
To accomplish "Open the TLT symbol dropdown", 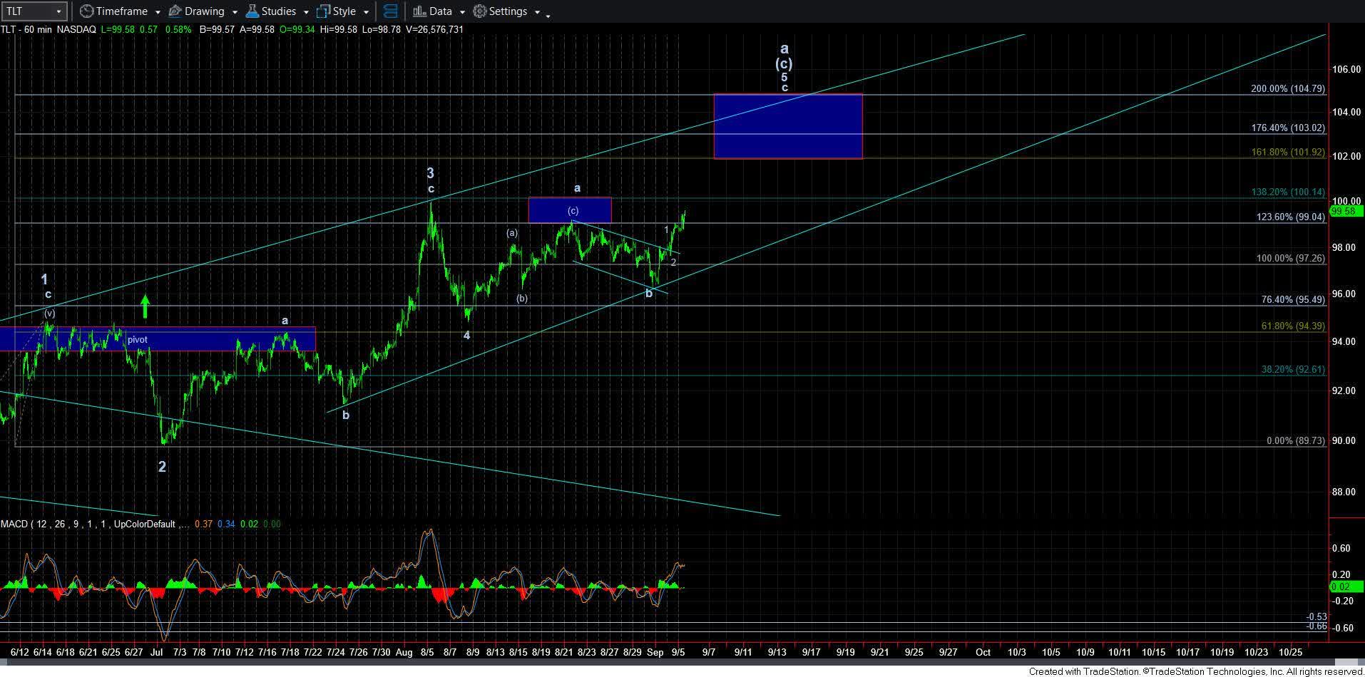I will 60,10.
